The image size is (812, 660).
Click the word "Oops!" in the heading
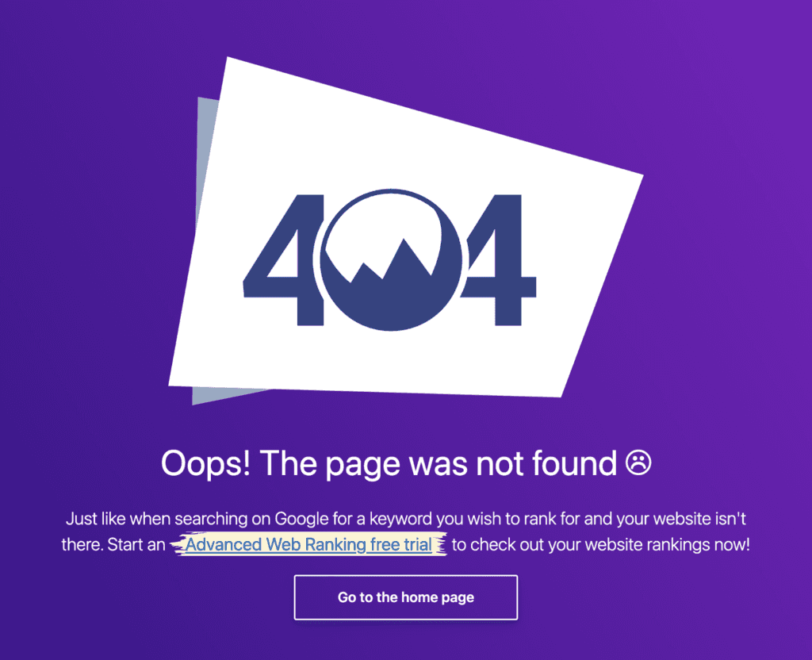[206, 463]
